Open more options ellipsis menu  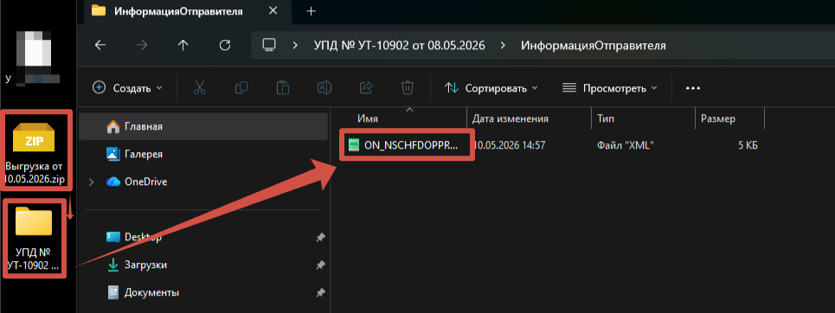click(692, 88)
